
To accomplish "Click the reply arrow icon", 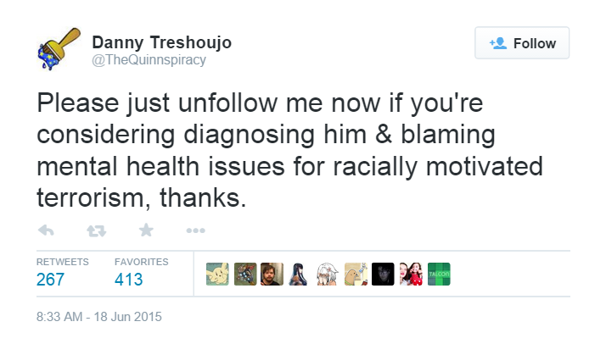I will 46,230.
